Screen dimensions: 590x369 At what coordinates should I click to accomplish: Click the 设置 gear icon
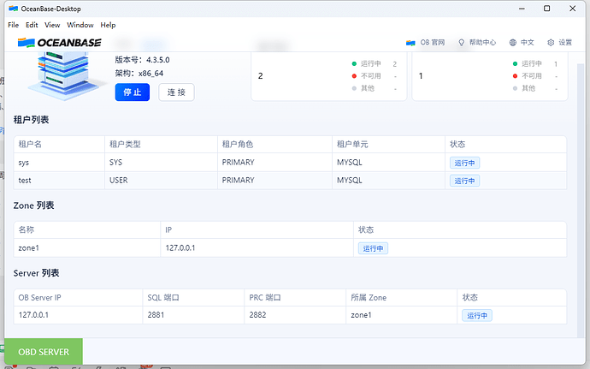(x=551, y=43)
